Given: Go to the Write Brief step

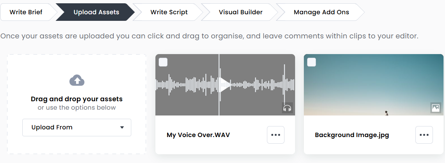Looking at the screenshot, I should (x=26, y=12).
